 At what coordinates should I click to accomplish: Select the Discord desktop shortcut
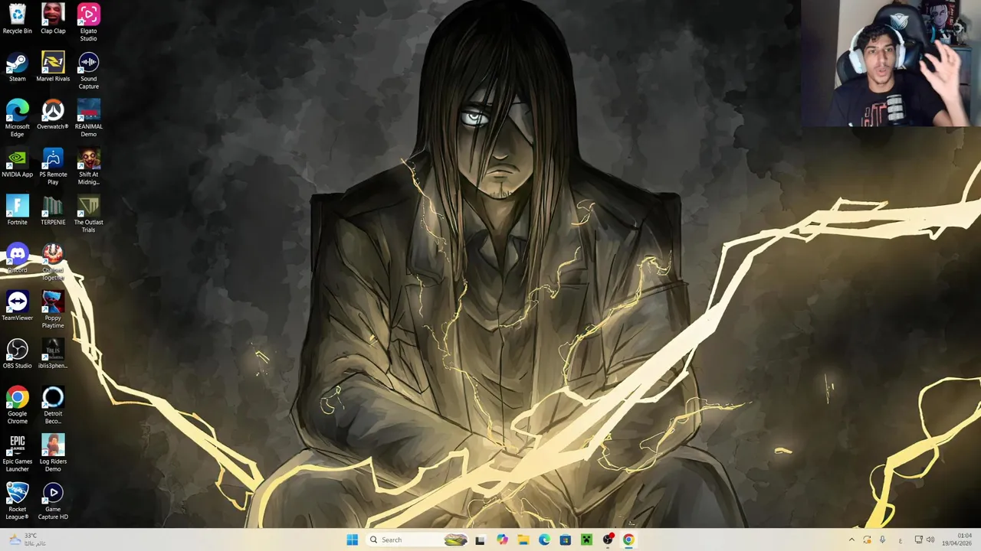(17, 259)
